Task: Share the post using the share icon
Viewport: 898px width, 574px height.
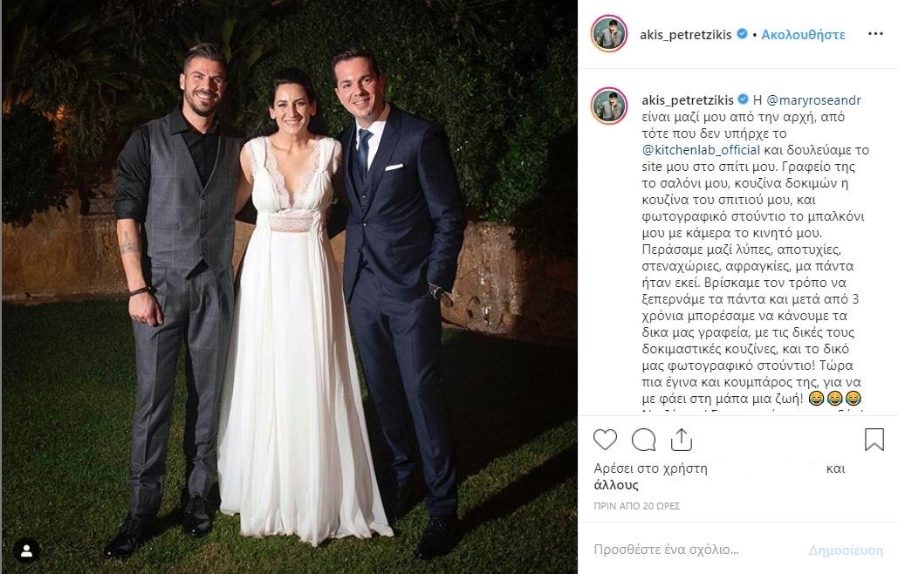Action: click(x=681, y=440)
